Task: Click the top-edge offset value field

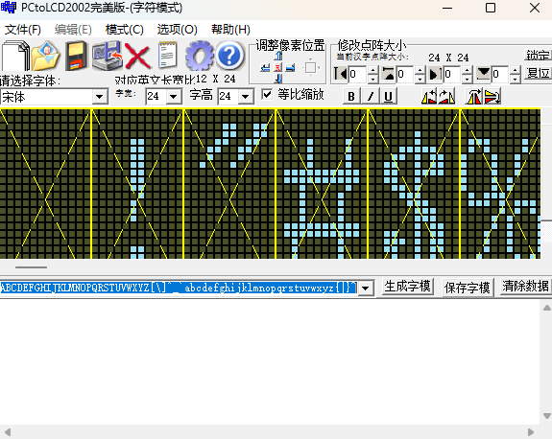Action: click(405, 74)
